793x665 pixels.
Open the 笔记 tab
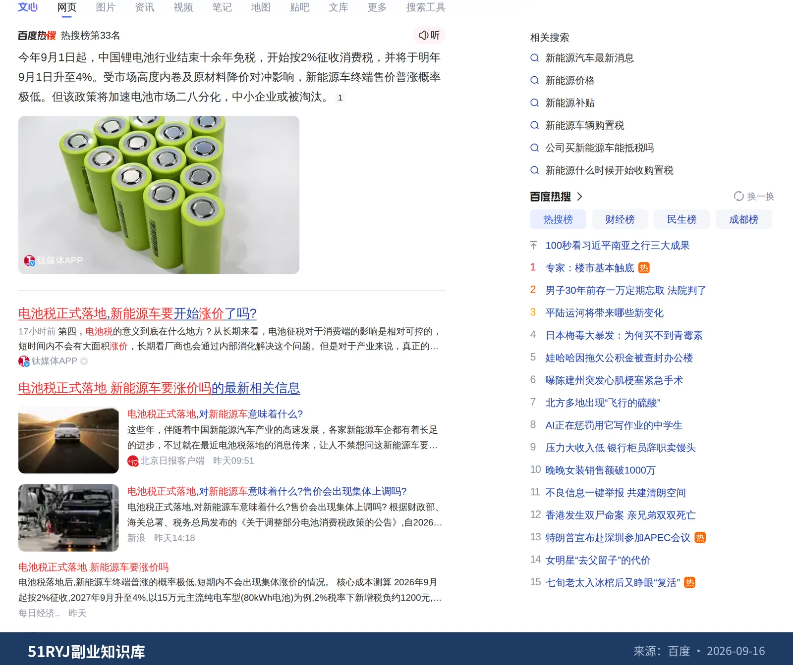pos(222,7)
